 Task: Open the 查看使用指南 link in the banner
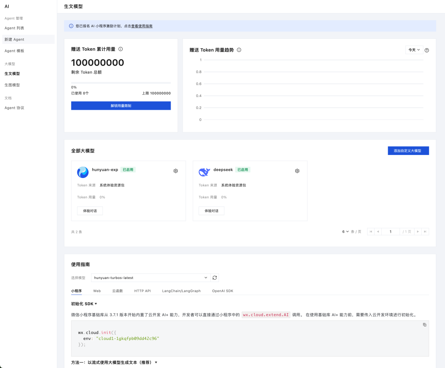(142, 26)
